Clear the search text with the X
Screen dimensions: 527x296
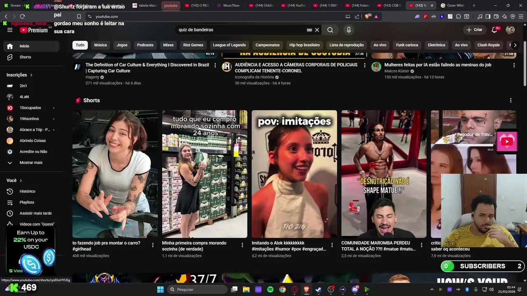(317, 30)
